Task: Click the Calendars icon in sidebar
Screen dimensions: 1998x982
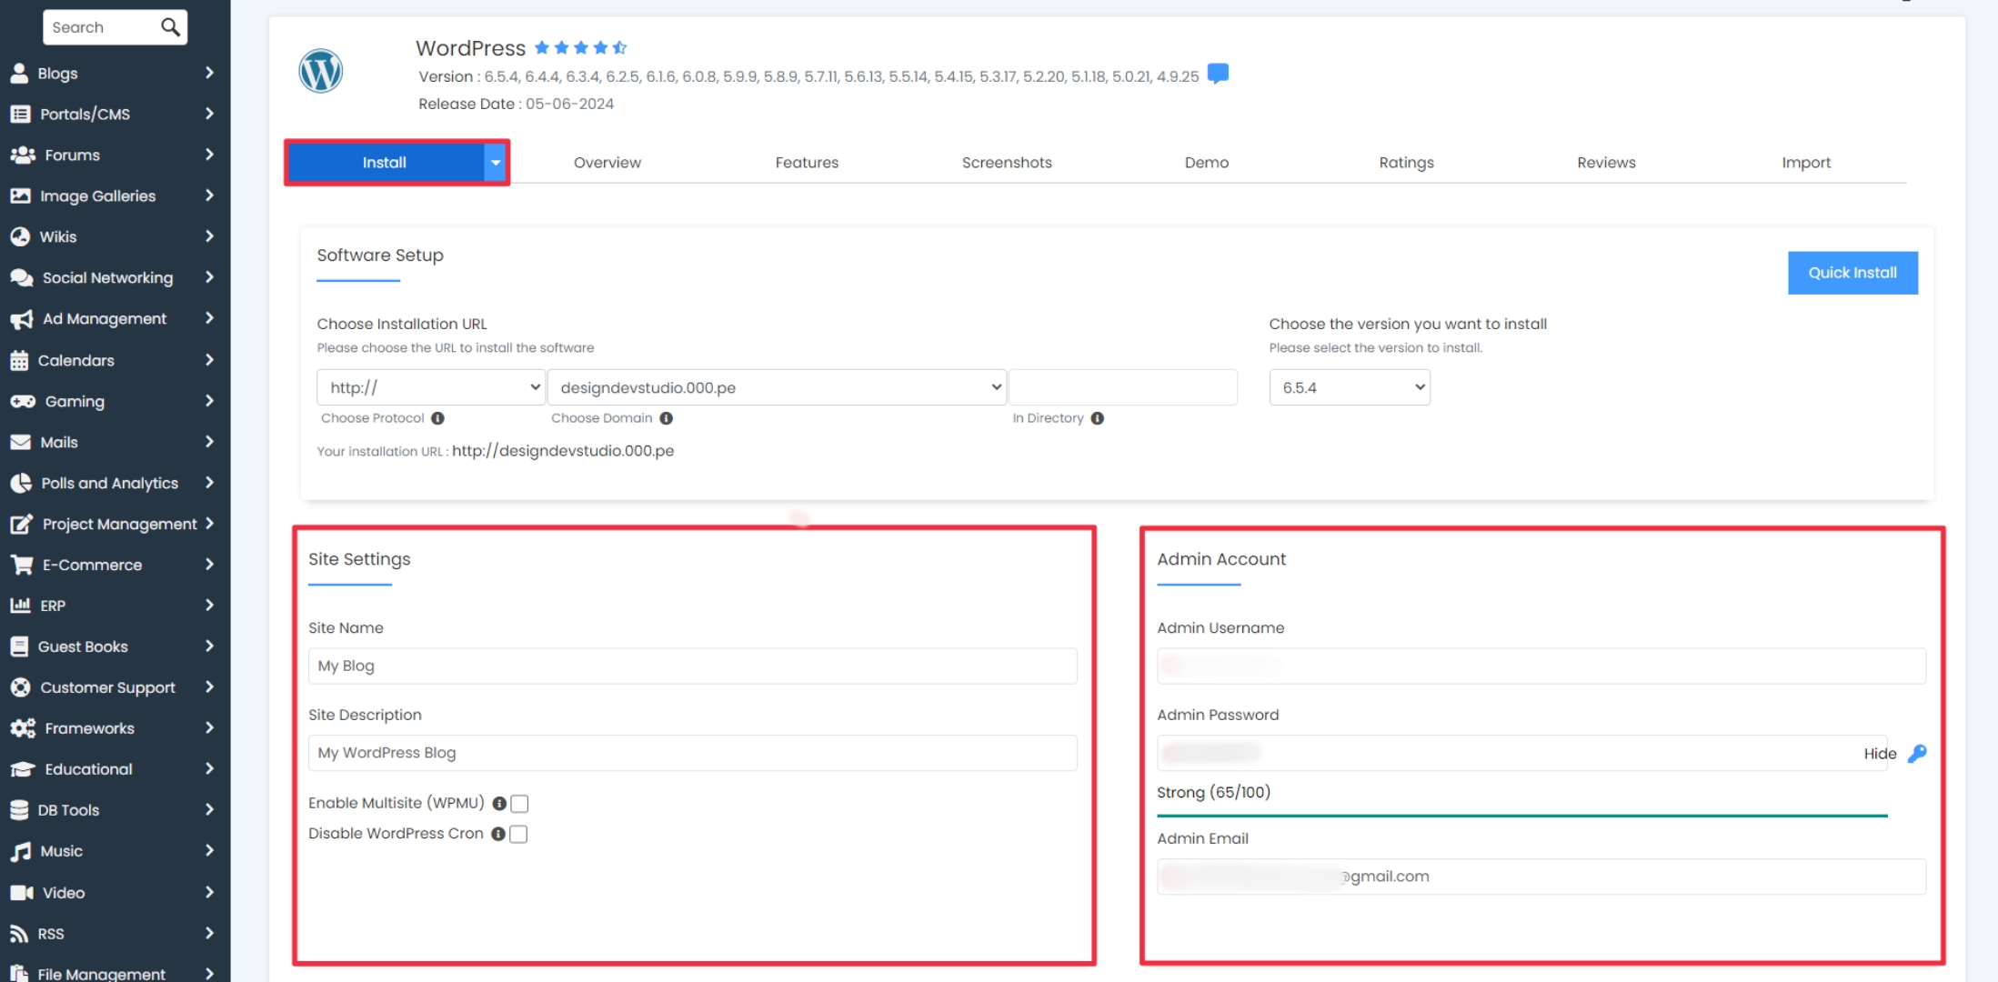Action: [19, 360]
